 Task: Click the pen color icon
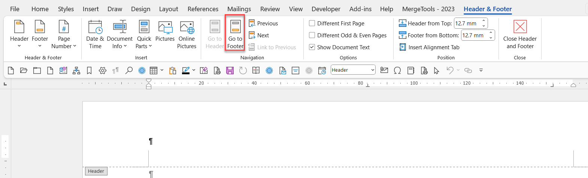tap(186, 70)
